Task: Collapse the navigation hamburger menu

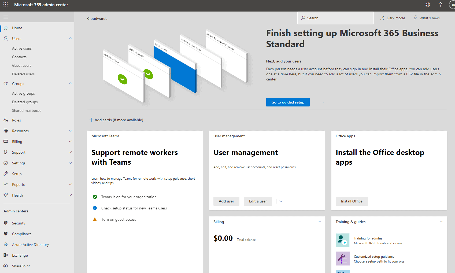Action: point(6,17)
